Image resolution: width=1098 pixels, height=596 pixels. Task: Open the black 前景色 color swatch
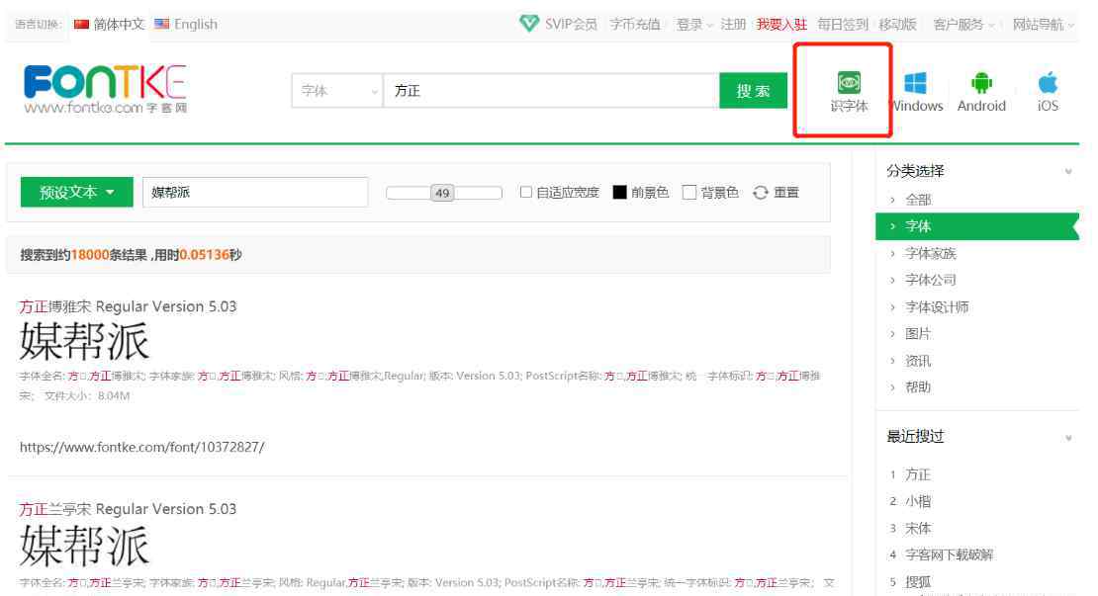(619, 192)
